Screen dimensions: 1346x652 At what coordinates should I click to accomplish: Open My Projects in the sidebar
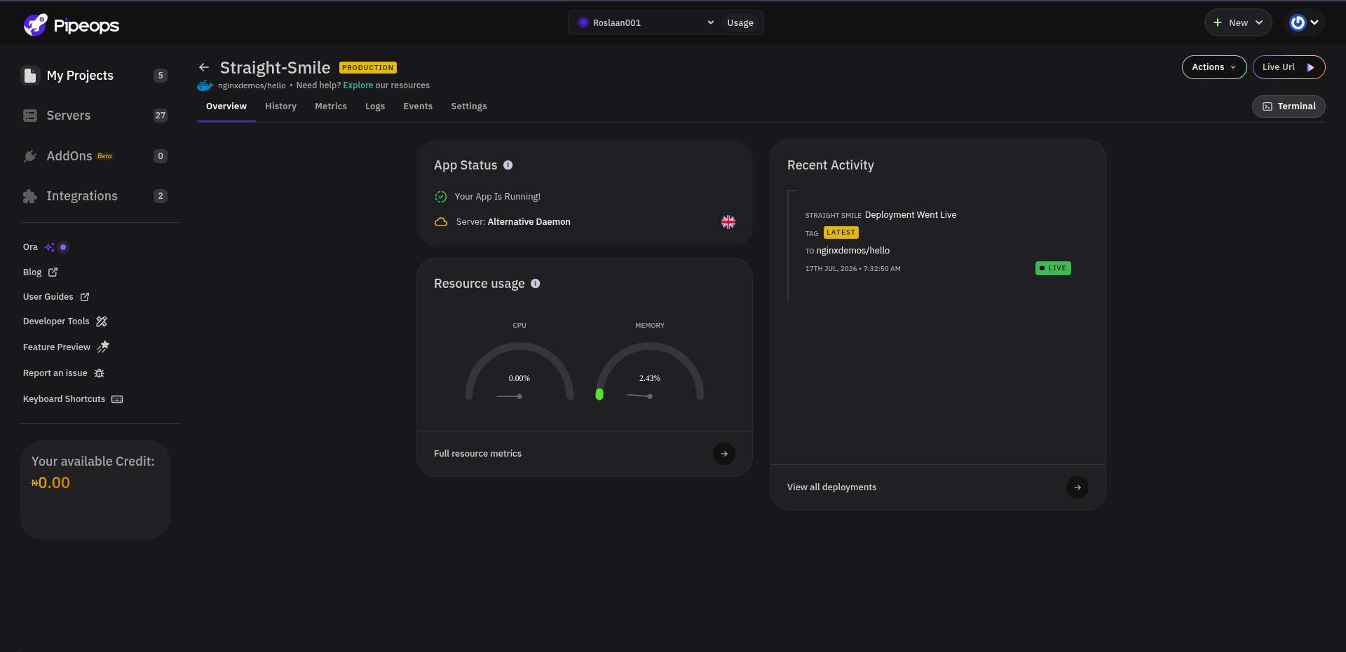pos(79,76)
